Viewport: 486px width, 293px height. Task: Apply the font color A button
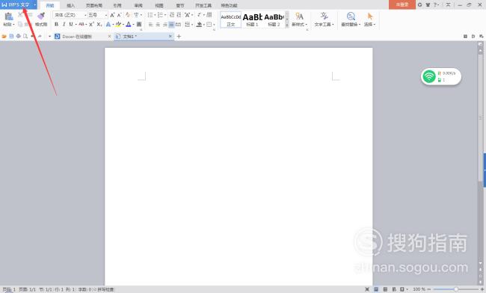[129, 24]
